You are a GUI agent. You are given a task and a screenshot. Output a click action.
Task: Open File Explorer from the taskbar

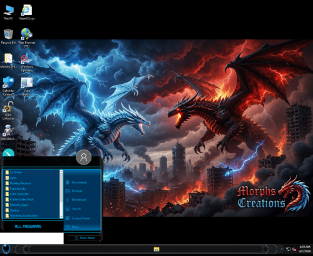pyautogui.click(x=156, y=249)
